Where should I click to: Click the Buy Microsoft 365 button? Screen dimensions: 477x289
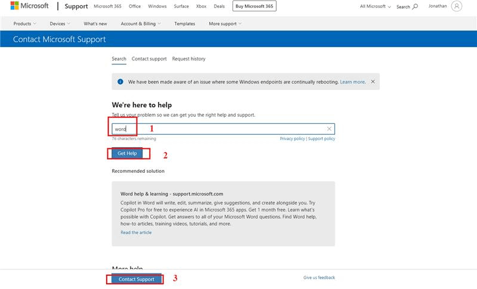pos(255,6)
